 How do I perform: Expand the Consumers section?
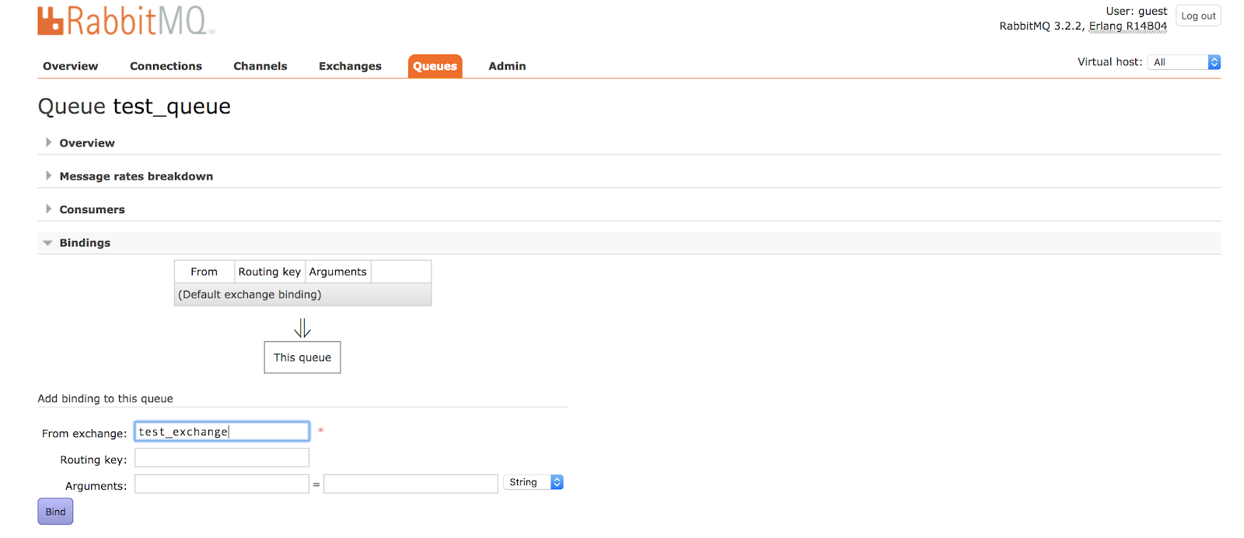click(92, 210)
